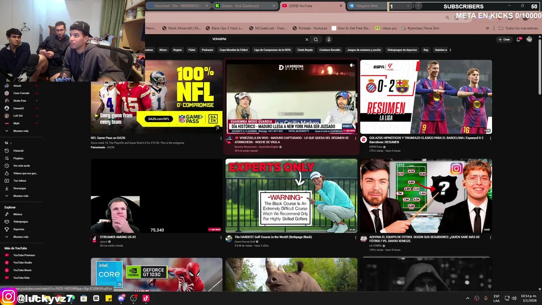
Task: Close the YouTube browser tab
Action: coord(341,6)
